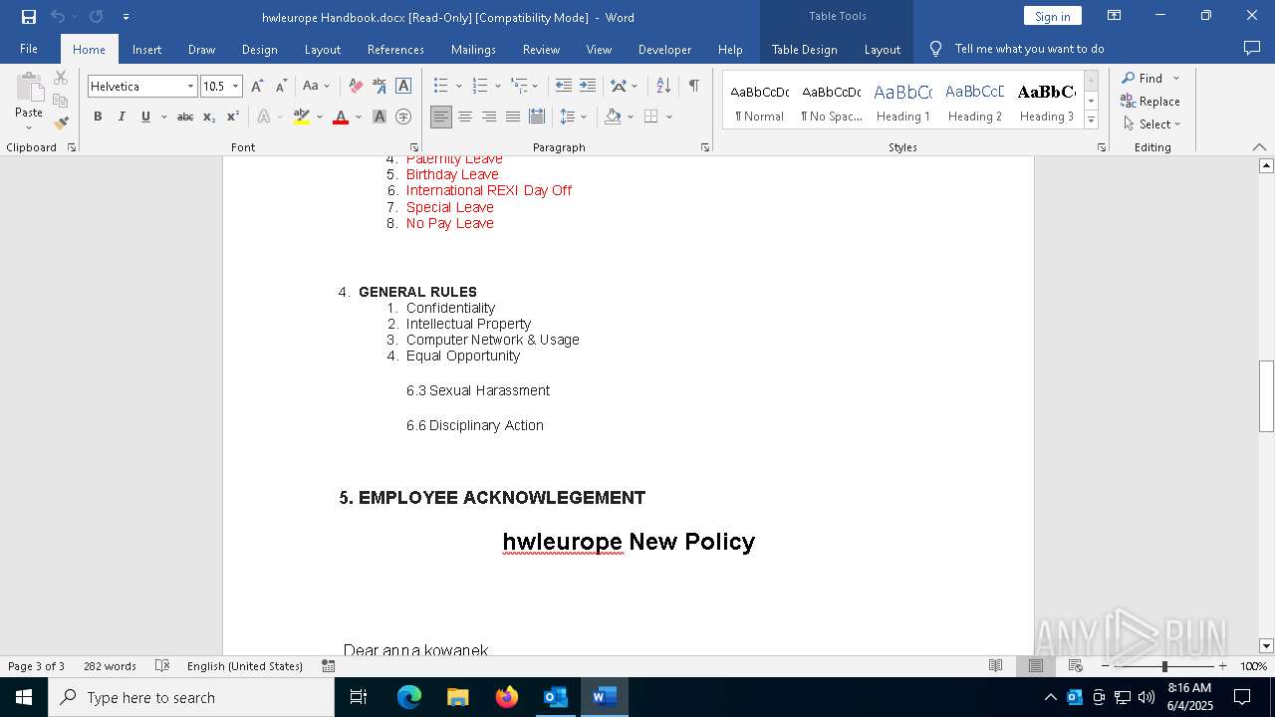Click the Bullets list icon
This screenshot has height=717, width=1275.
pyautogui.click(x=441, y=86)
